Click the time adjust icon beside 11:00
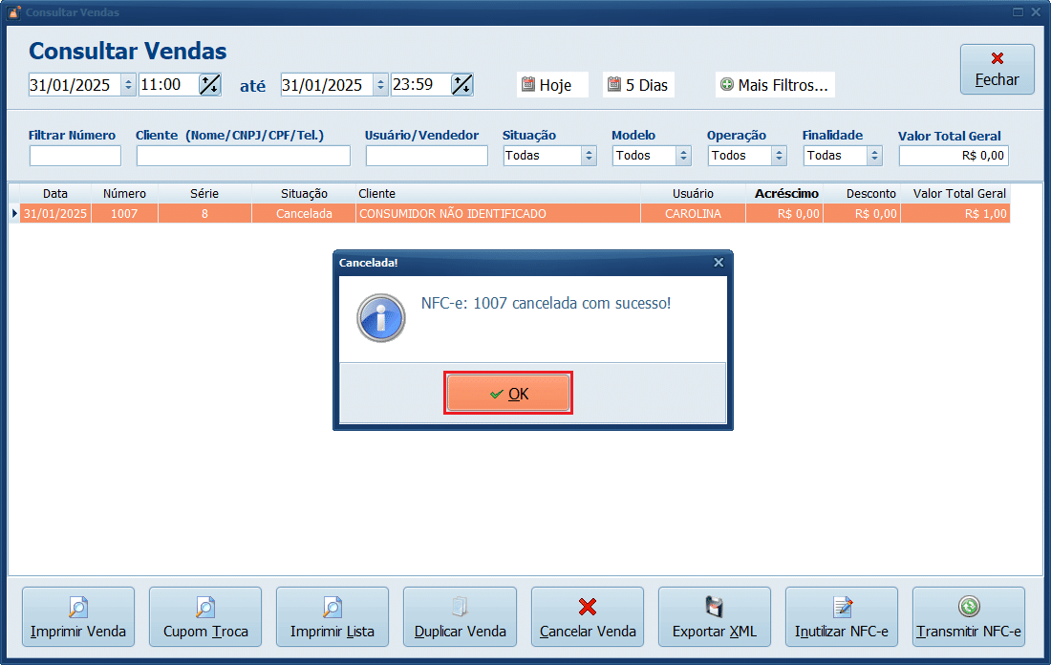1051x665 pixels. (x=210, y=84)
